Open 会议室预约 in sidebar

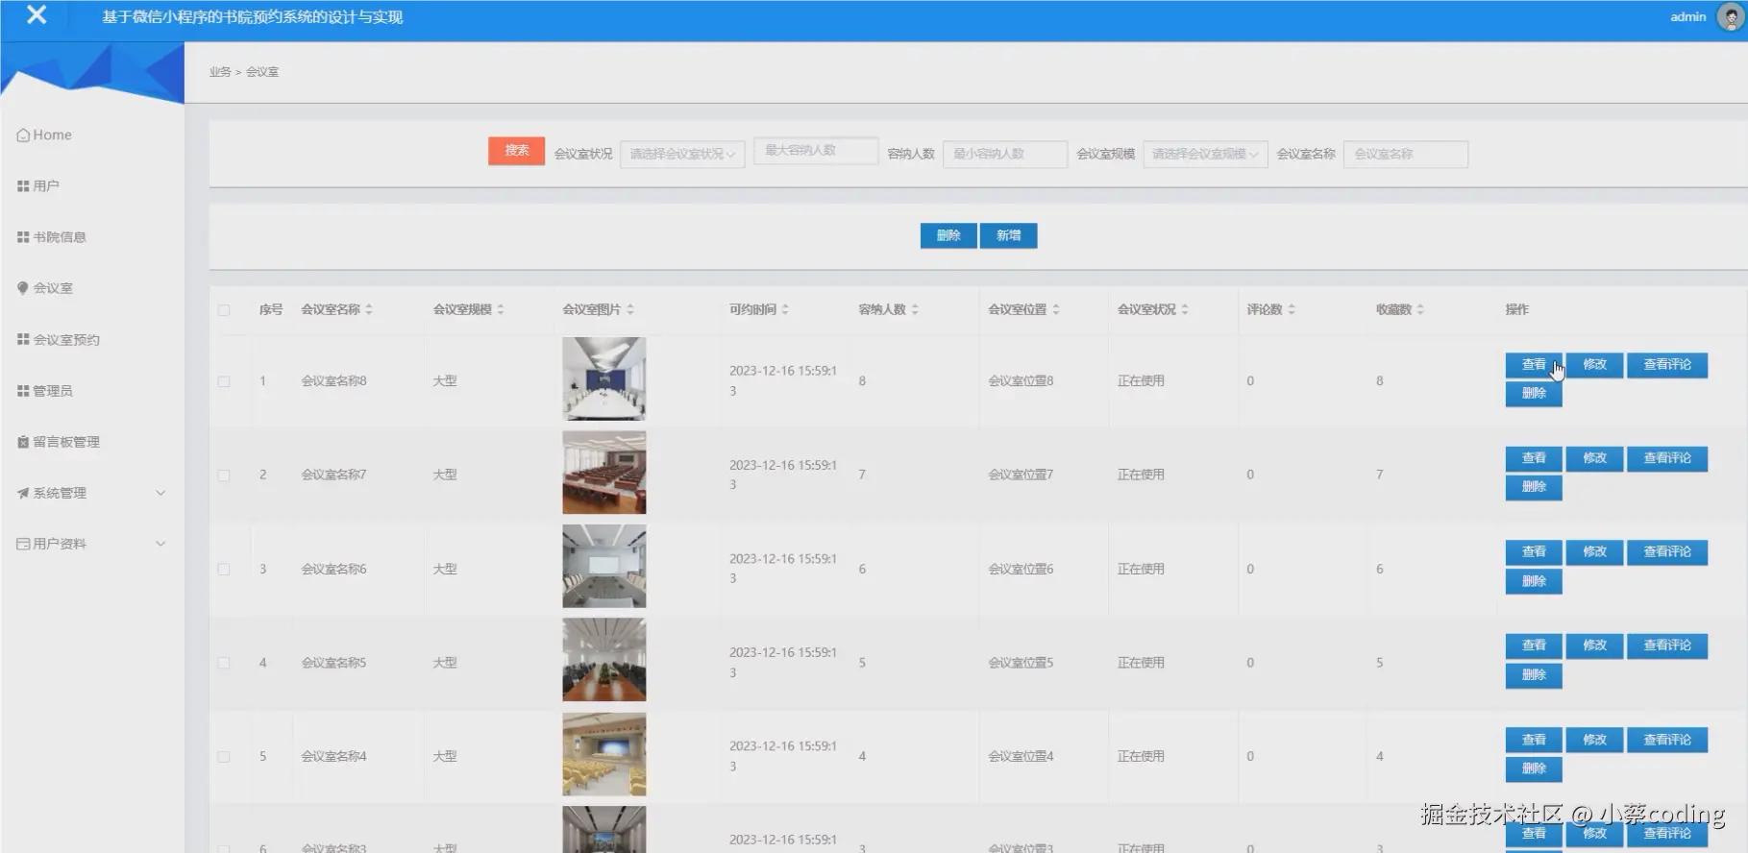pyautogui.click(x=59, y=339)
